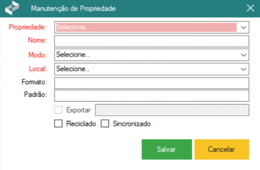Enable the Reciclado checkbox
This screenshot has width=260, height=170.
58,124
